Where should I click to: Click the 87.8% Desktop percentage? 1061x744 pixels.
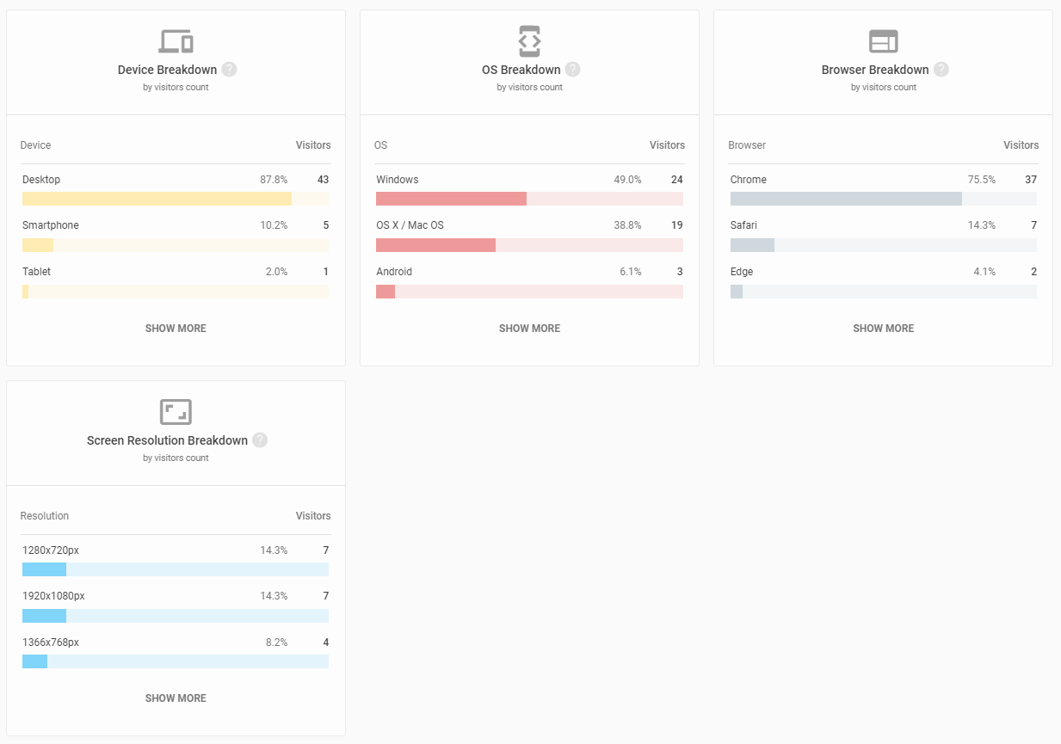274,180
